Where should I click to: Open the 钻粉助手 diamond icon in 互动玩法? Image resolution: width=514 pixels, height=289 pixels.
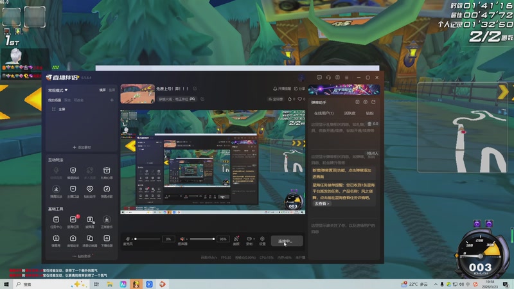pos(90,191)
